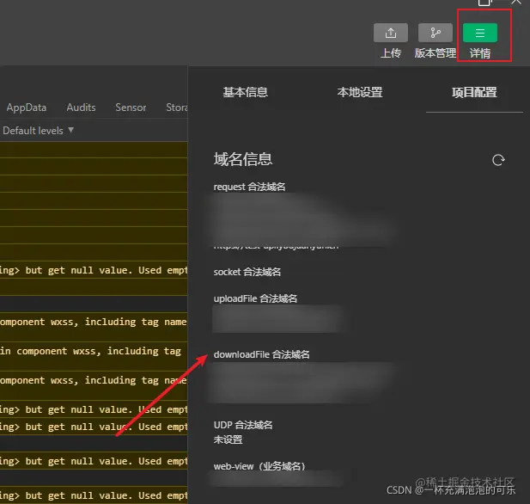Select the 项目配置 tab
Screen dimensions: 530x504
(474, 92)
